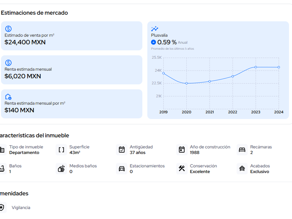This screenshot has height=219, width=292.
Task: Click the Año de construcción calendar icon
Action: [182, 150]
